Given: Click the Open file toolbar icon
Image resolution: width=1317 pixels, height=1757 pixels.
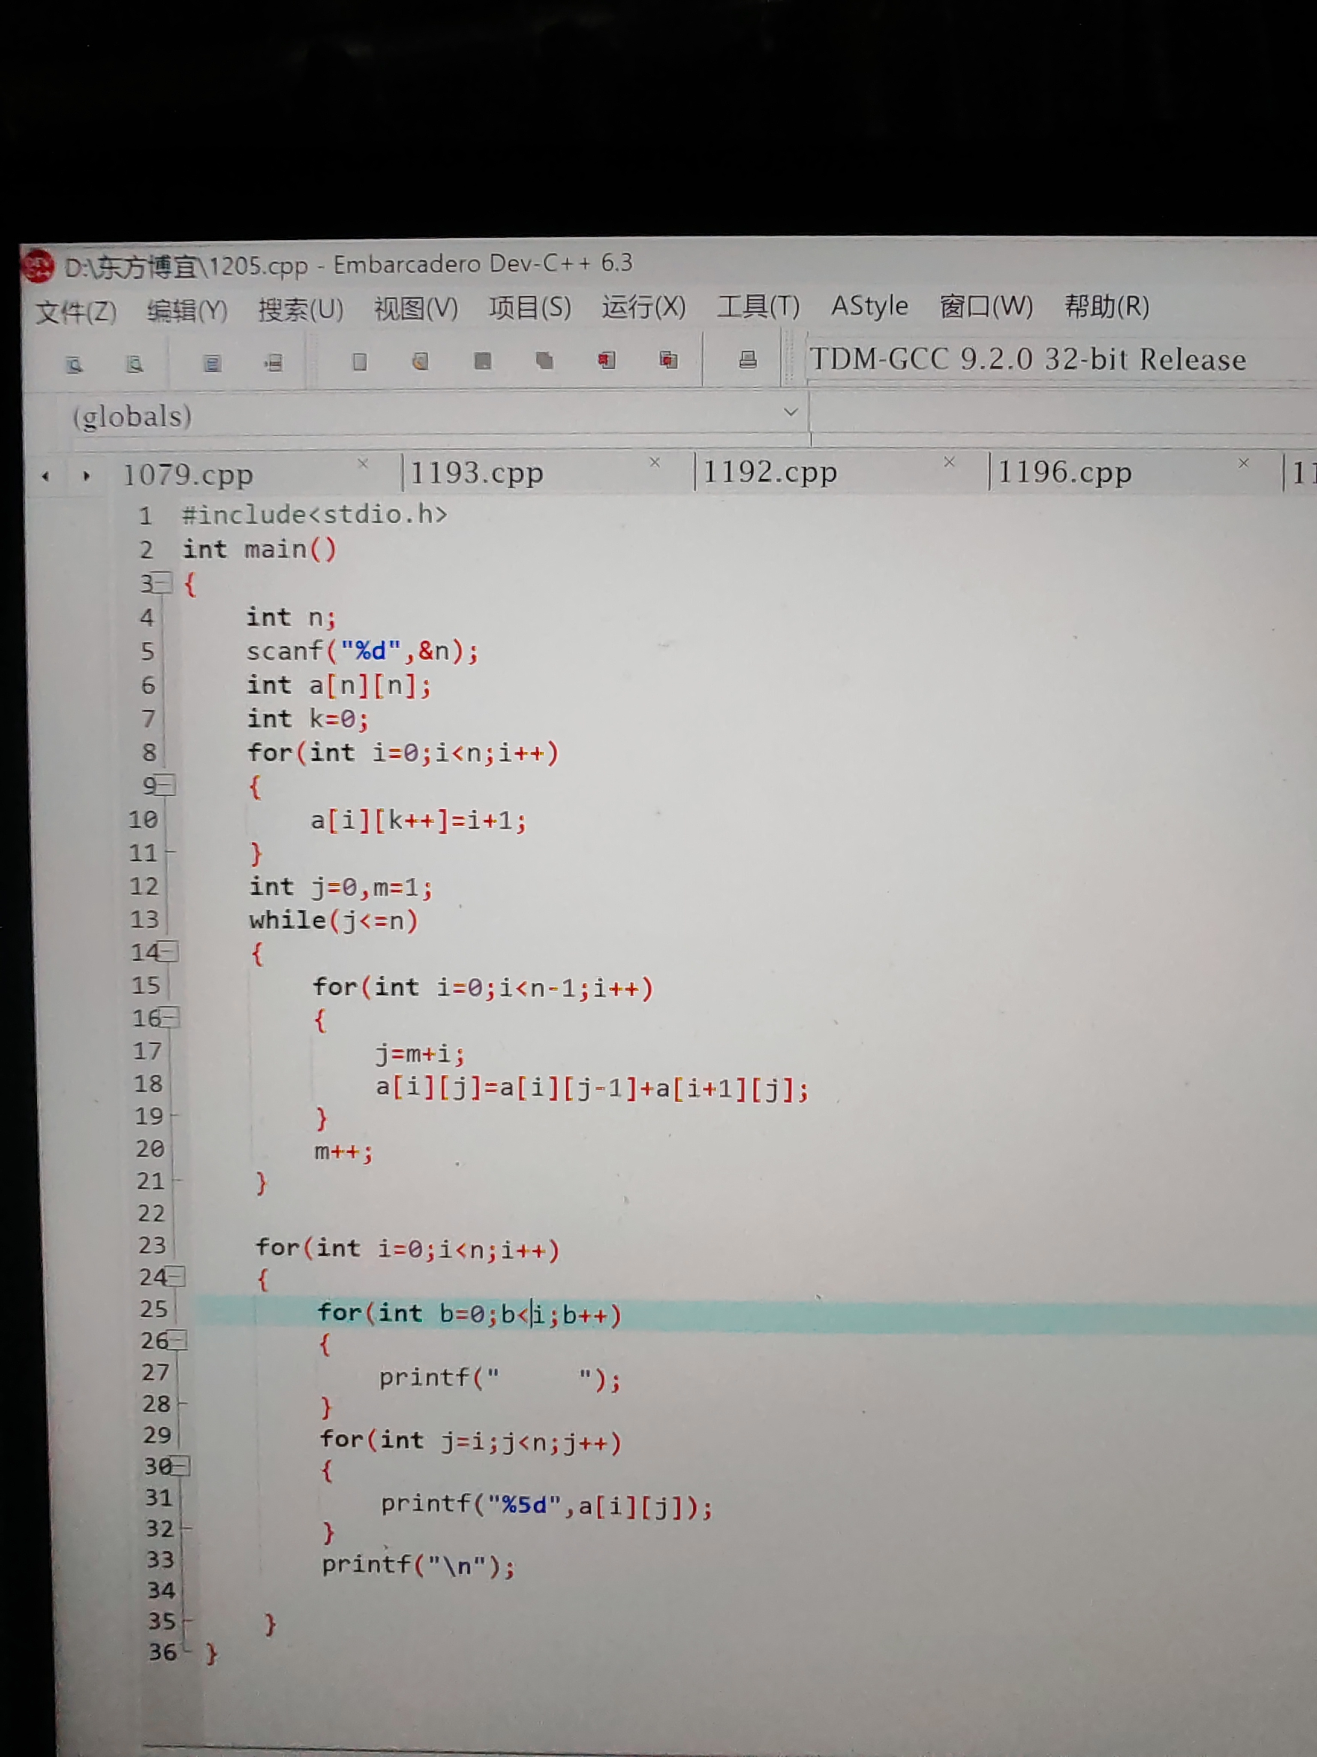Looking at the screenshot, I should (420, 362).
